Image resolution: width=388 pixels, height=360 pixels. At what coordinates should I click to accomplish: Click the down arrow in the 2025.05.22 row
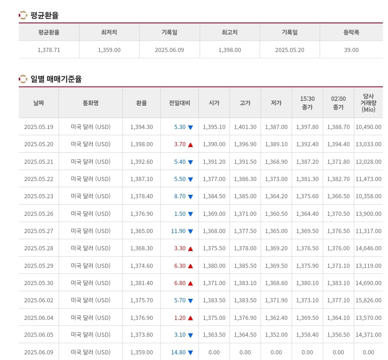190,180
